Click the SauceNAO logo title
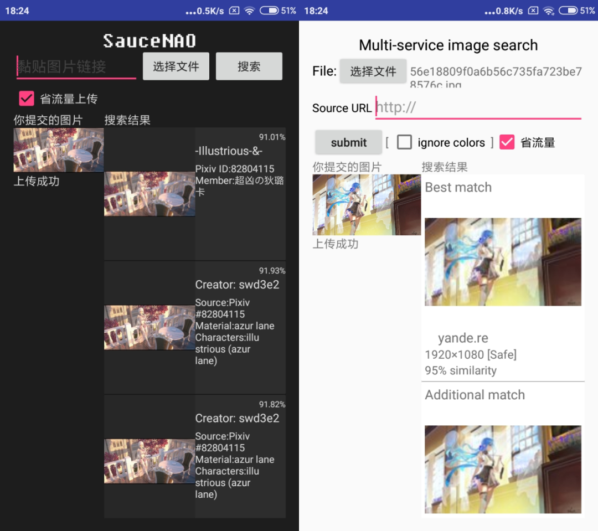598x531 pixels. click(149, 41)
